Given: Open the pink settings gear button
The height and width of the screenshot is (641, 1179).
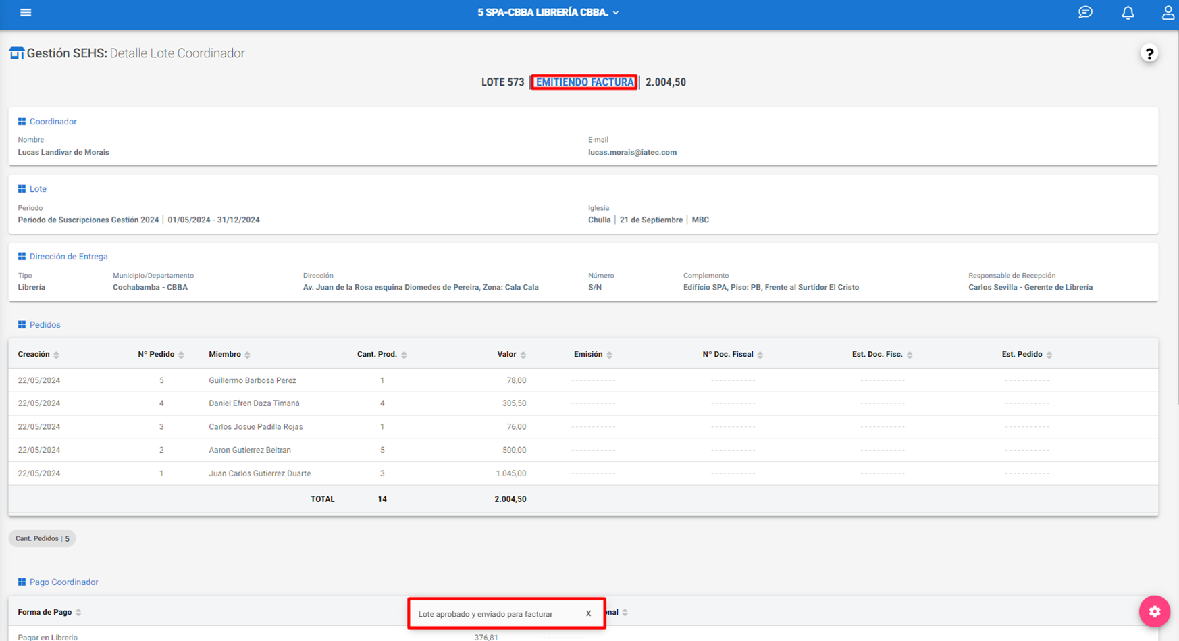Looking at the screenshot, I should tap(1155, 611).
